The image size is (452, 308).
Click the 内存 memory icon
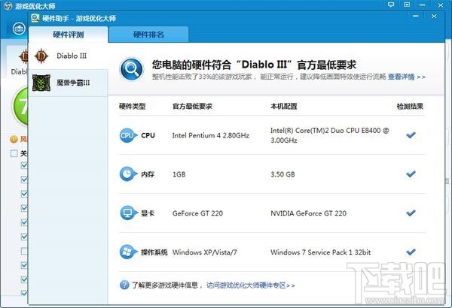pyautogui.click(x=127, y=174)
